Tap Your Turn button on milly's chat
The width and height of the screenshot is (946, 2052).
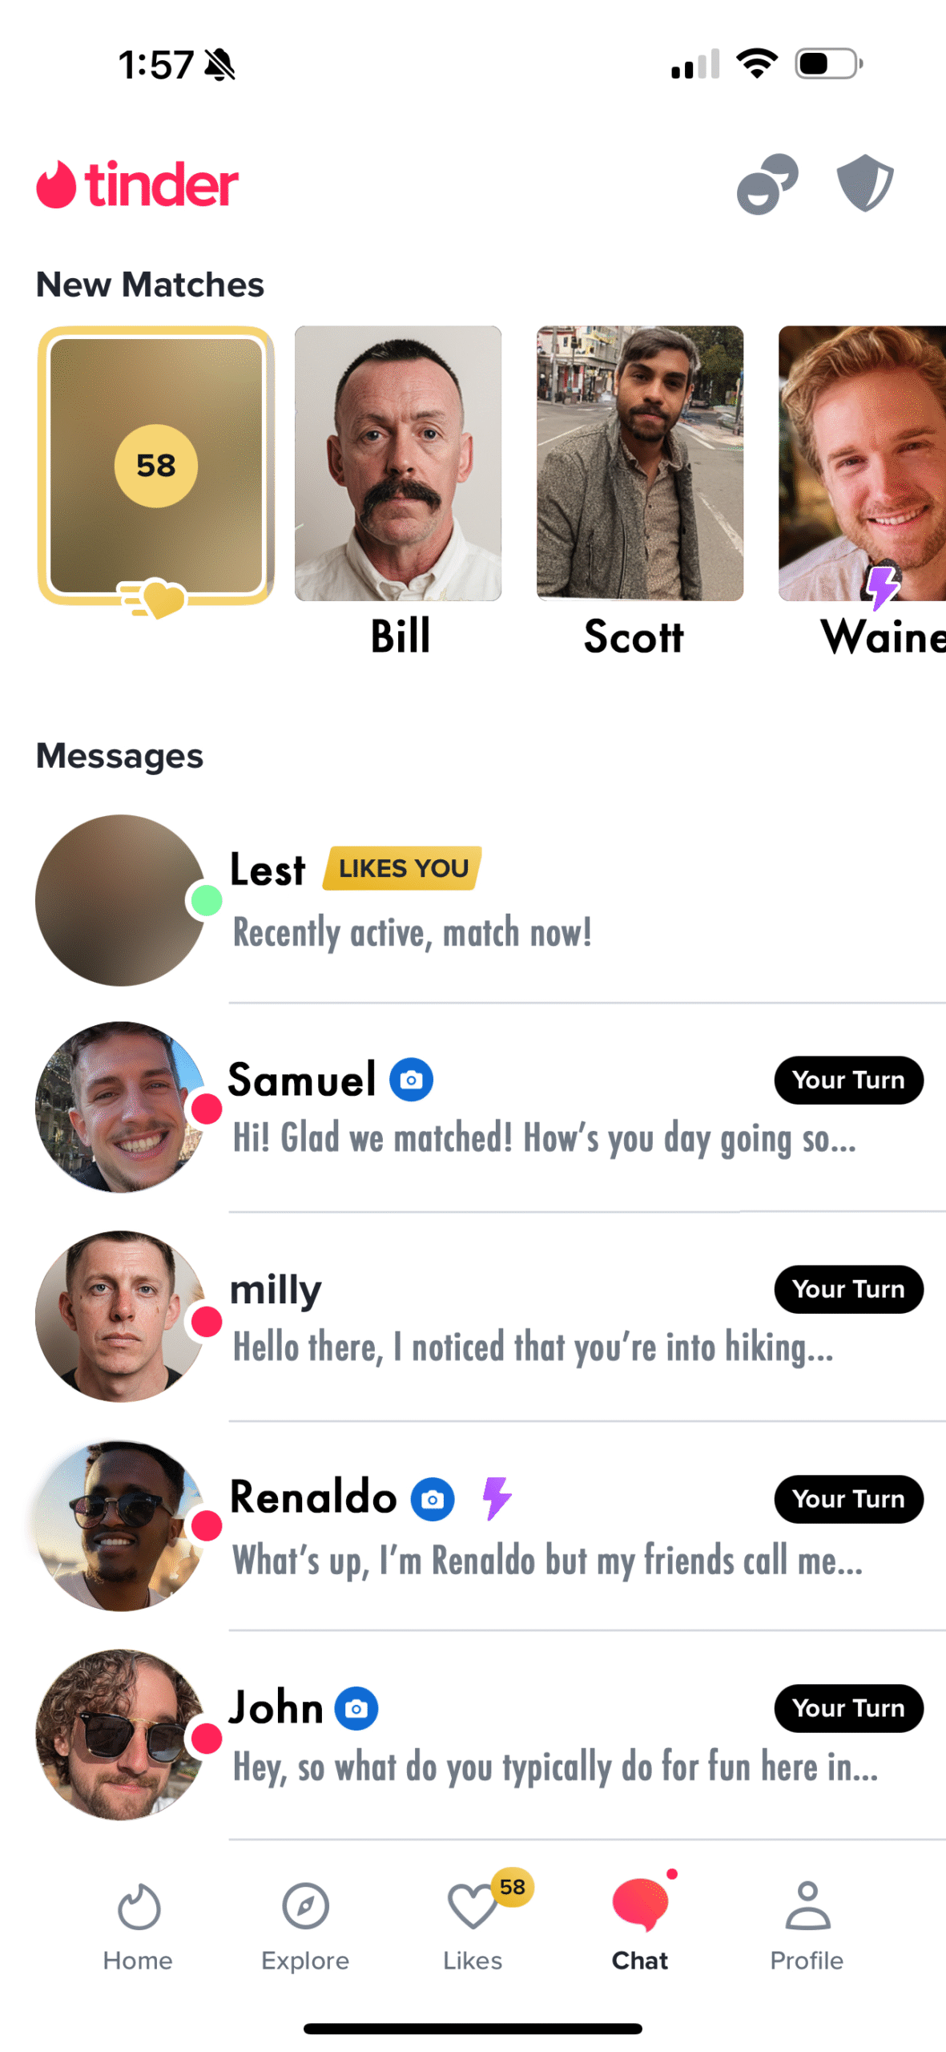tap(847, 1289)
